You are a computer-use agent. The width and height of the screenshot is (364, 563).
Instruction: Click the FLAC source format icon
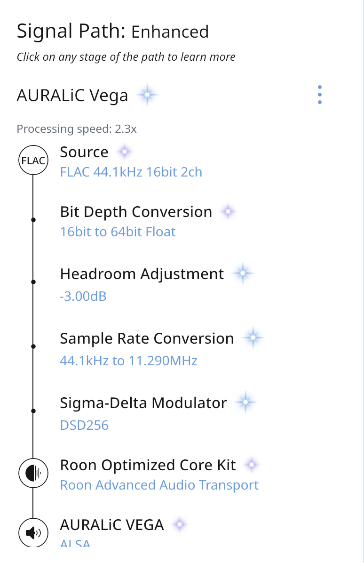33,161
